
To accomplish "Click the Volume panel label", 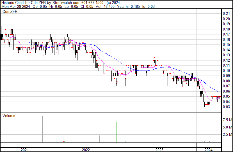I will pos(9,116).
